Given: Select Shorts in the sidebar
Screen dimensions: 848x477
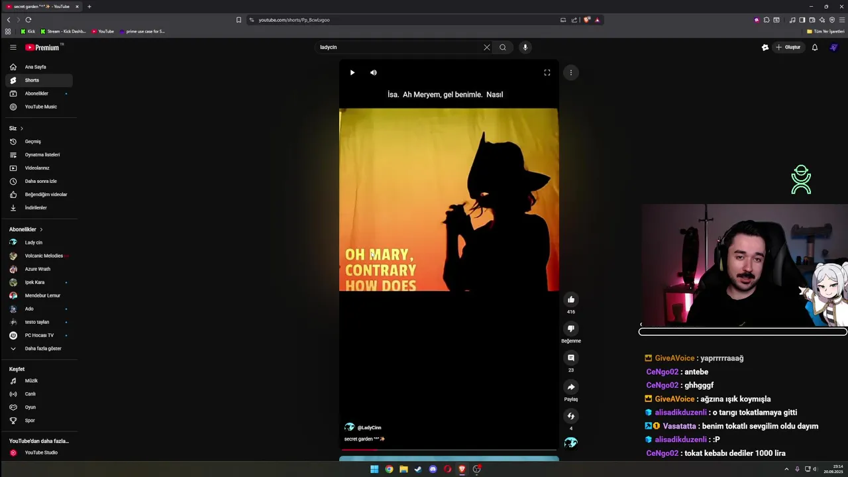Looking at the screenshot, I should pyautogui.click(x=38, y=80).
